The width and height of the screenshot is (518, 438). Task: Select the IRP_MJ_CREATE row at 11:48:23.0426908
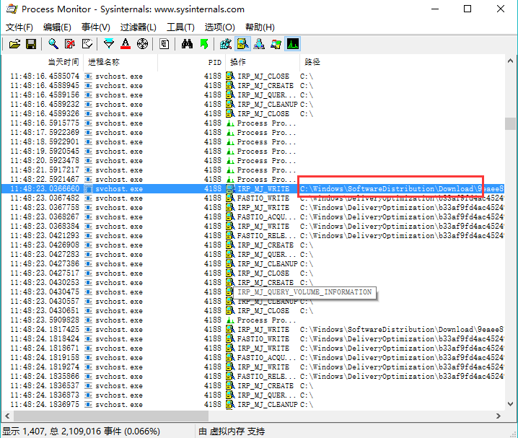(x=253, y=245)
